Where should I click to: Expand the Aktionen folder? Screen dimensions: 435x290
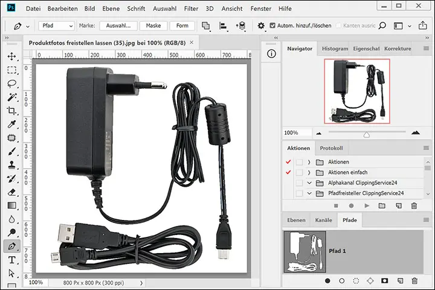[309, 162]
